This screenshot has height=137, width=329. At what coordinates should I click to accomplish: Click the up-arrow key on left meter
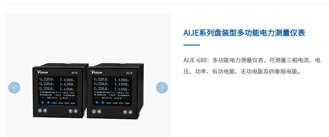76,111
